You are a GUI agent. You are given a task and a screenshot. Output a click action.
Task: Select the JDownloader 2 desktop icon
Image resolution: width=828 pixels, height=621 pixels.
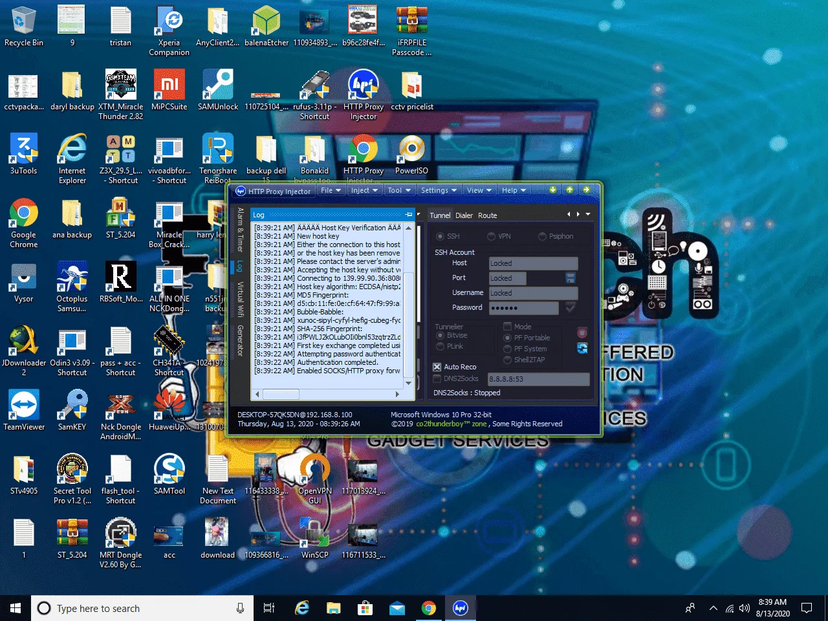point(24,351)
